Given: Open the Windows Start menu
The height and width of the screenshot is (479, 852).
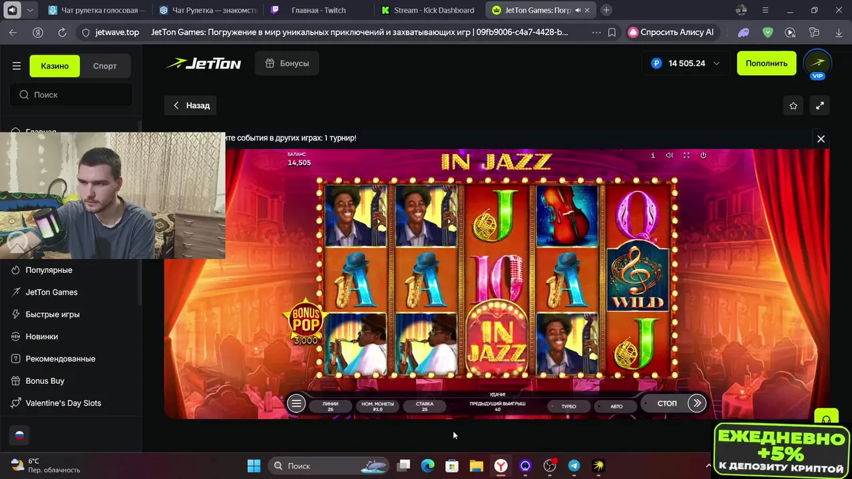Looking at the screenshot, I should pyautogui.click(x=254, y=466).
